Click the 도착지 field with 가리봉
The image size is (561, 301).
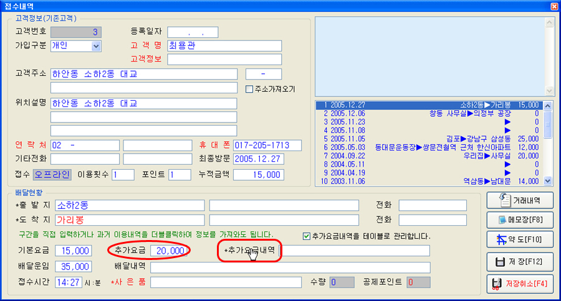click(130, 220)
